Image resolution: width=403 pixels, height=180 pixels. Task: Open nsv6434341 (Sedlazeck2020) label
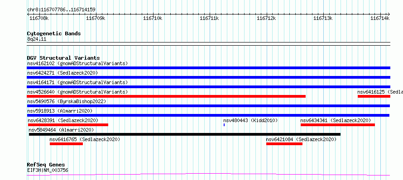[x=336, y=120]
